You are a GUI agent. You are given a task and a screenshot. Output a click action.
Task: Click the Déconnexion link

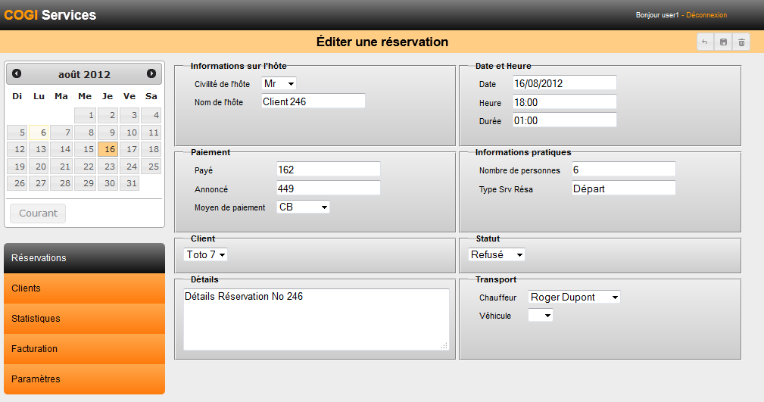pyautogui.click(x=706, y=15)
